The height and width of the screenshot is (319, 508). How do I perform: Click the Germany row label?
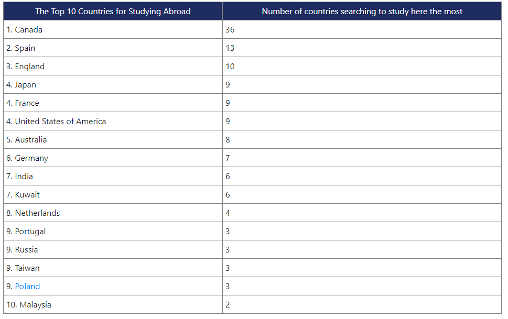[27, 158]
